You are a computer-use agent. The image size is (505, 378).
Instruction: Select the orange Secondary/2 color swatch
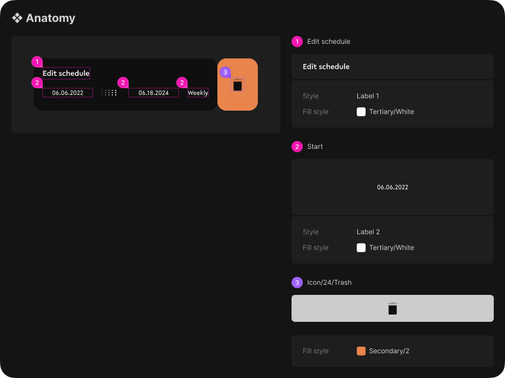pyautogui.click(x=361, y=350)
